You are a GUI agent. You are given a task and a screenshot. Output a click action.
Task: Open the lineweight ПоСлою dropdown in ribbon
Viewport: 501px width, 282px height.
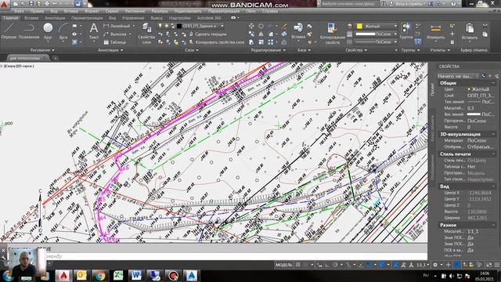point(395,34)
